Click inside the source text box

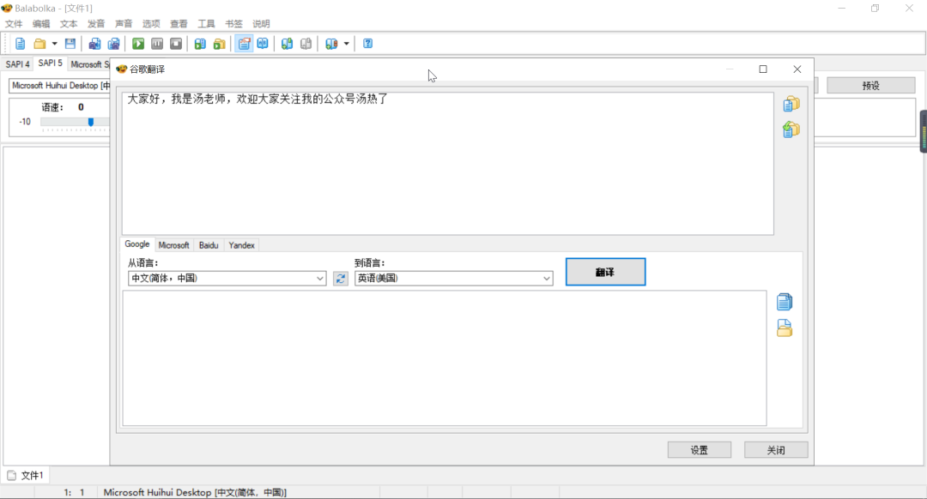tap(447, 164)
